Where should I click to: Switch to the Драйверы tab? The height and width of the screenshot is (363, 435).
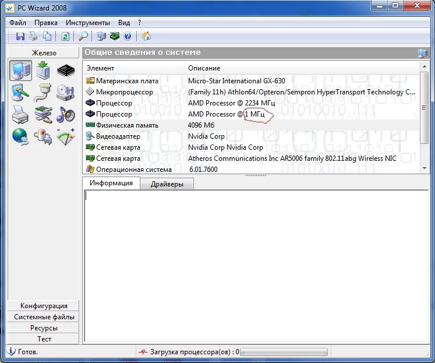tap(167, 184)
